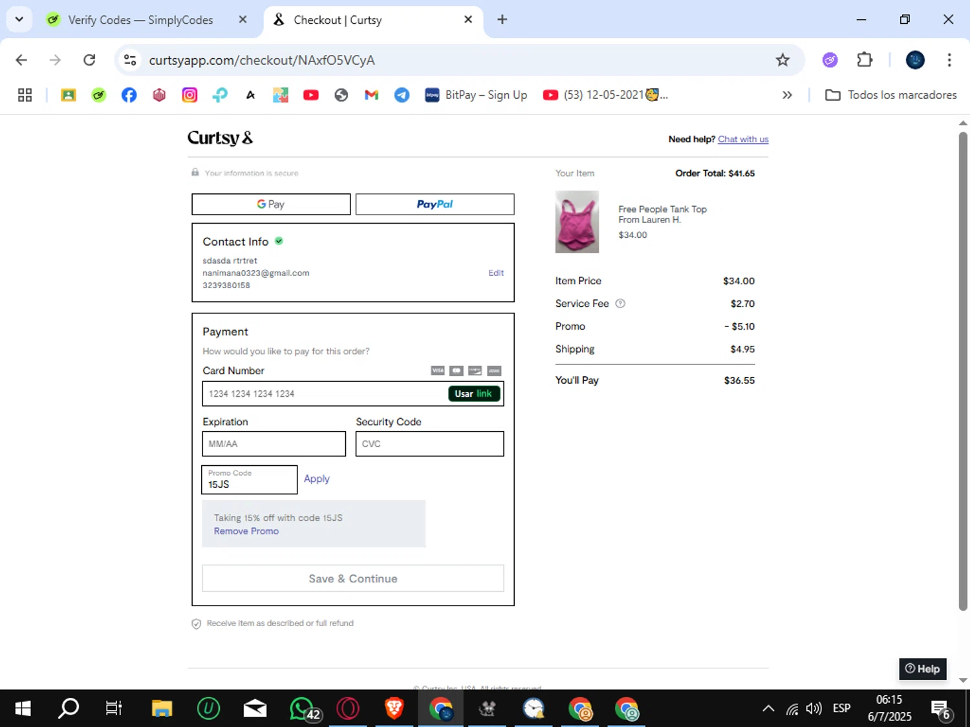Pay with PayPal button
Image resolution: width=970 pixels, height=727 pixels.
435,204
